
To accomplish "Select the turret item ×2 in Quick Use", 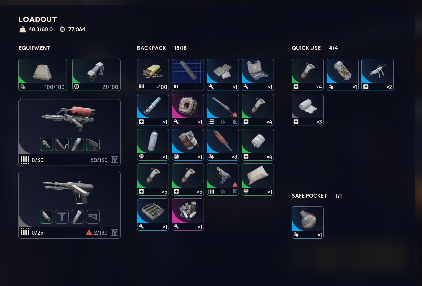I will 378,75.
